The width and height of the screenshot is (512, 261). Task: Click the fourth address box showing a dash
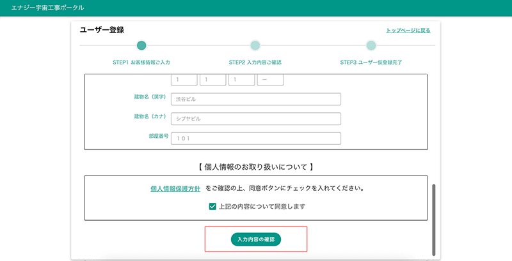point(270,80)
